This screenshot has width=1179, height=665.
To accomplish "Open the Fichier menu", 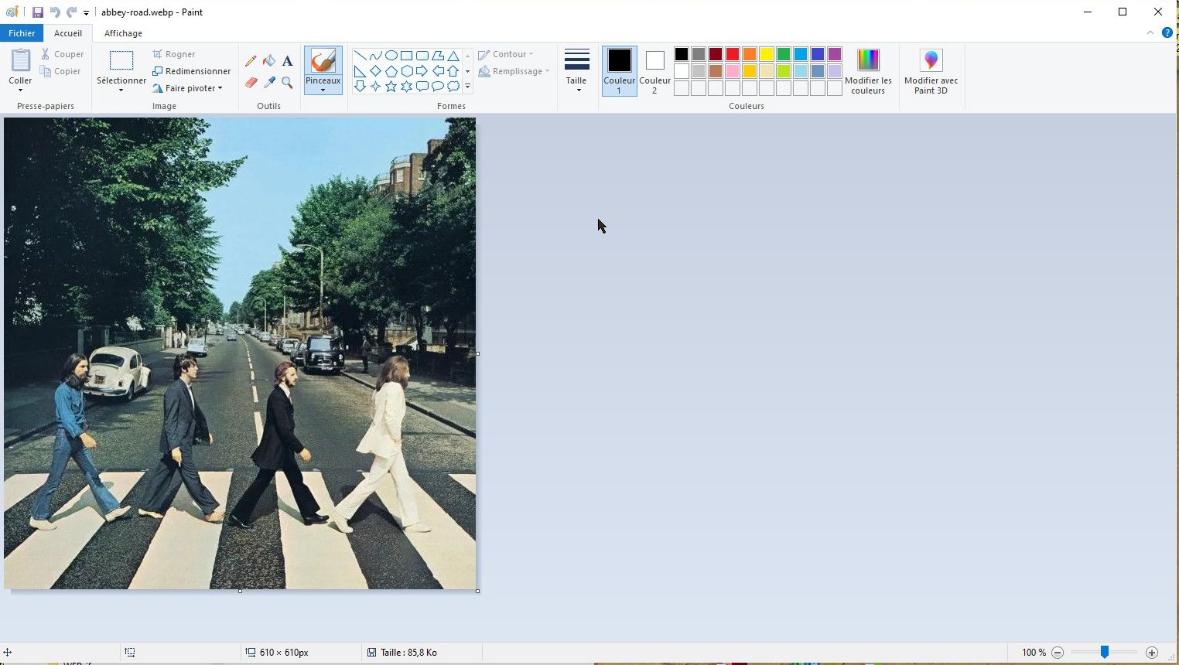I will pyautogui.click(x=22, y=33).
